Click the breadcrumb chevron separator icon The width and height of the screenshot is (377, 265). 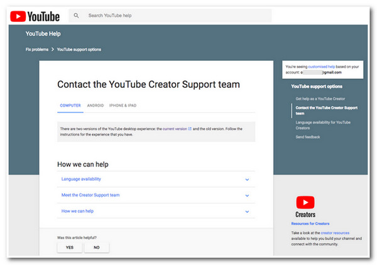52,50
